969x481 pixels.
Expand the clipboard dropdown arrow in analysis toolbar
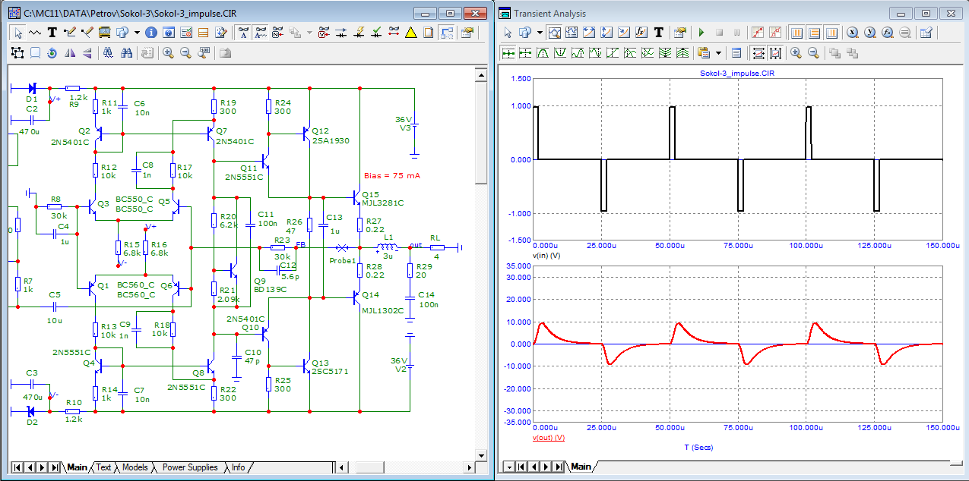point(717,53)
